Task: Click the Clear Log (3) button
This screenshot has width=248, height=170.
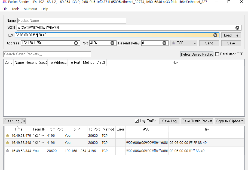Action: pyautogui.click(x=14, y=121)
